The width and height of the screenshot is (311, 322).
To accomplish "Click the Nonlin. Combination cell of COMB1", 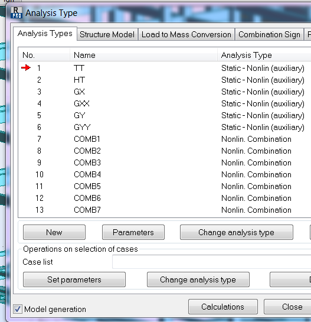I will click(256, 139).
